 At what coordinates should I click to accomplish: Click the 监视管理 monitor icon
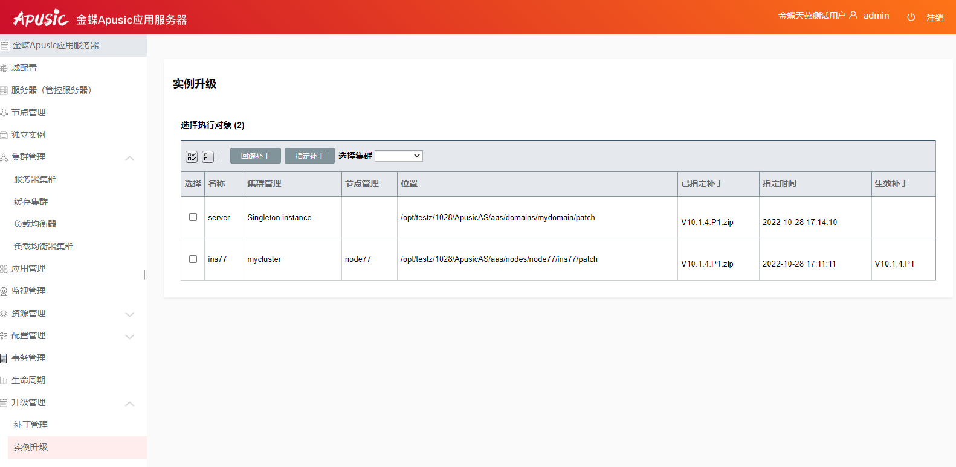[4, 291]
